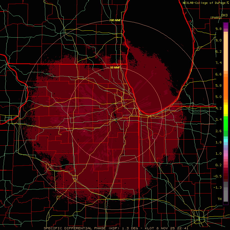Screen dimensions: 230x230
Task: Click the 2.6 value on the scale
Action: click(218, 131)
